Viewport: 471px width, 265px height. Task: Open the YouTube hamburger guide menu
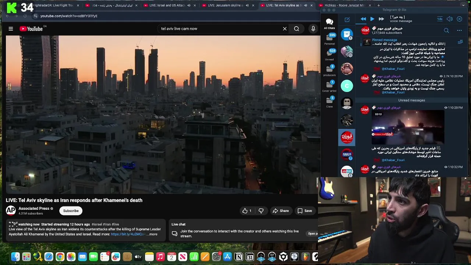(11, 29)
